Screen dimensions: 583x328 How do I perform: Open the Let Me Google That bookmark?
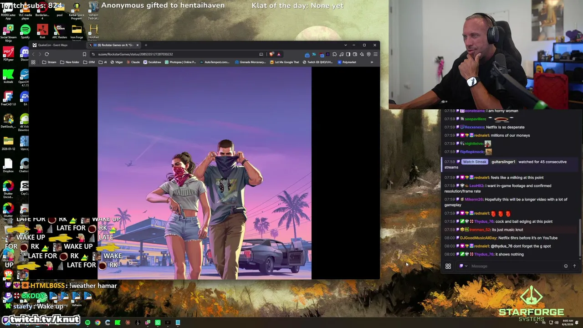click(285, 62)
